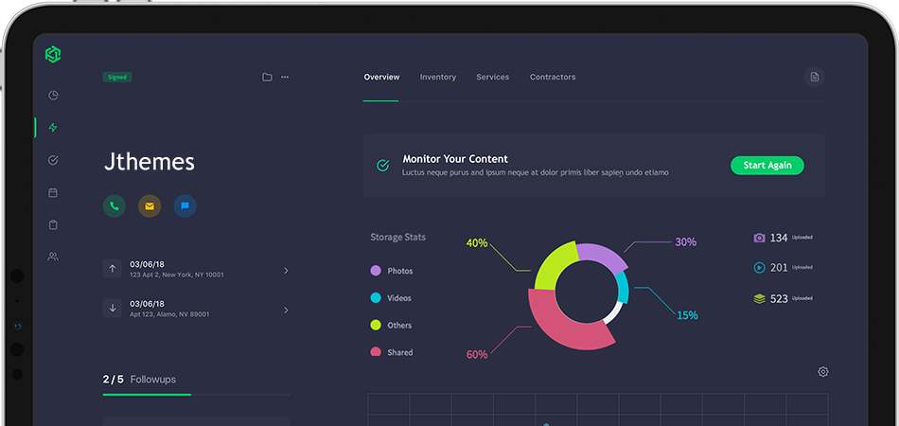Switch to the Overview tab
This screenshot has height=426, width=899.
pyautogui.click(x=381, y=77)
